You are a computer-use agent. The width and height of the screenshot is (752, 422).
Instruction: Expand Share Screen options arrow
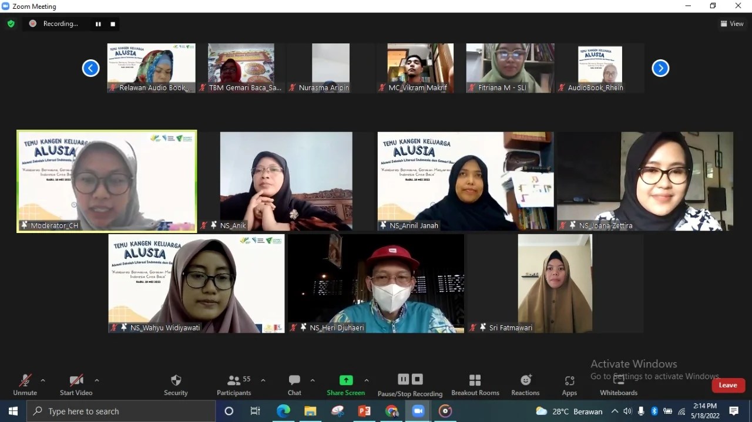click(367, 380)
